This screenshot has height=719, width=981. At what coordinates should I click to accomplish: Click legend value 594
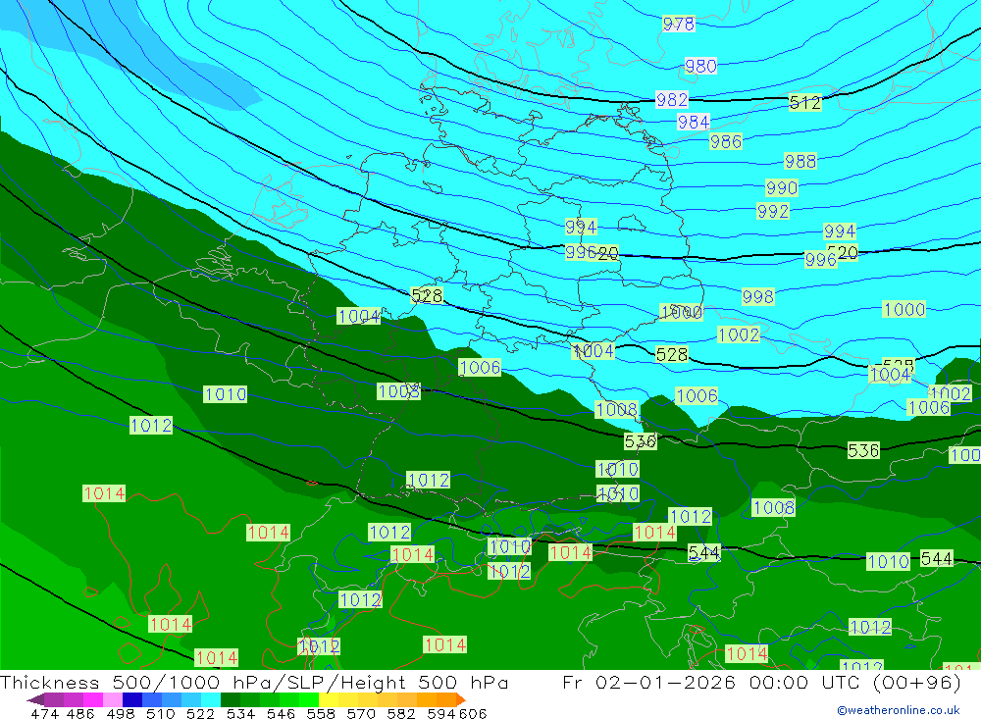click(441, 713)
